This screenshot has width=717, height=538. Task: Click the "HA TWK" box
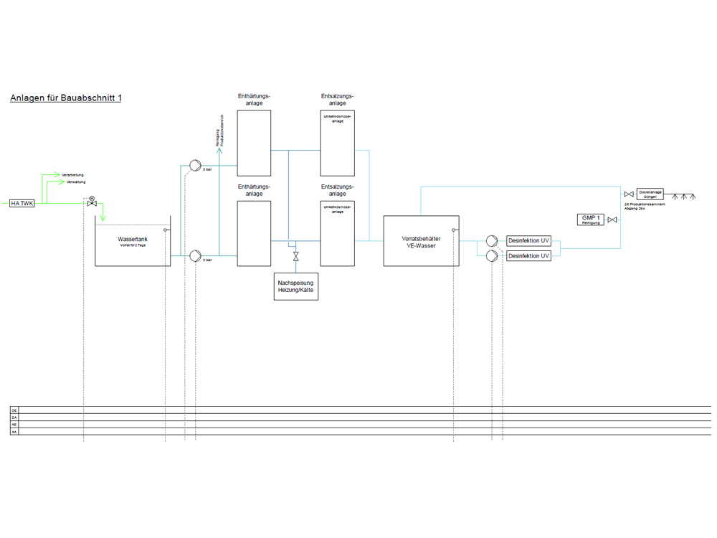tap(22, 203)
